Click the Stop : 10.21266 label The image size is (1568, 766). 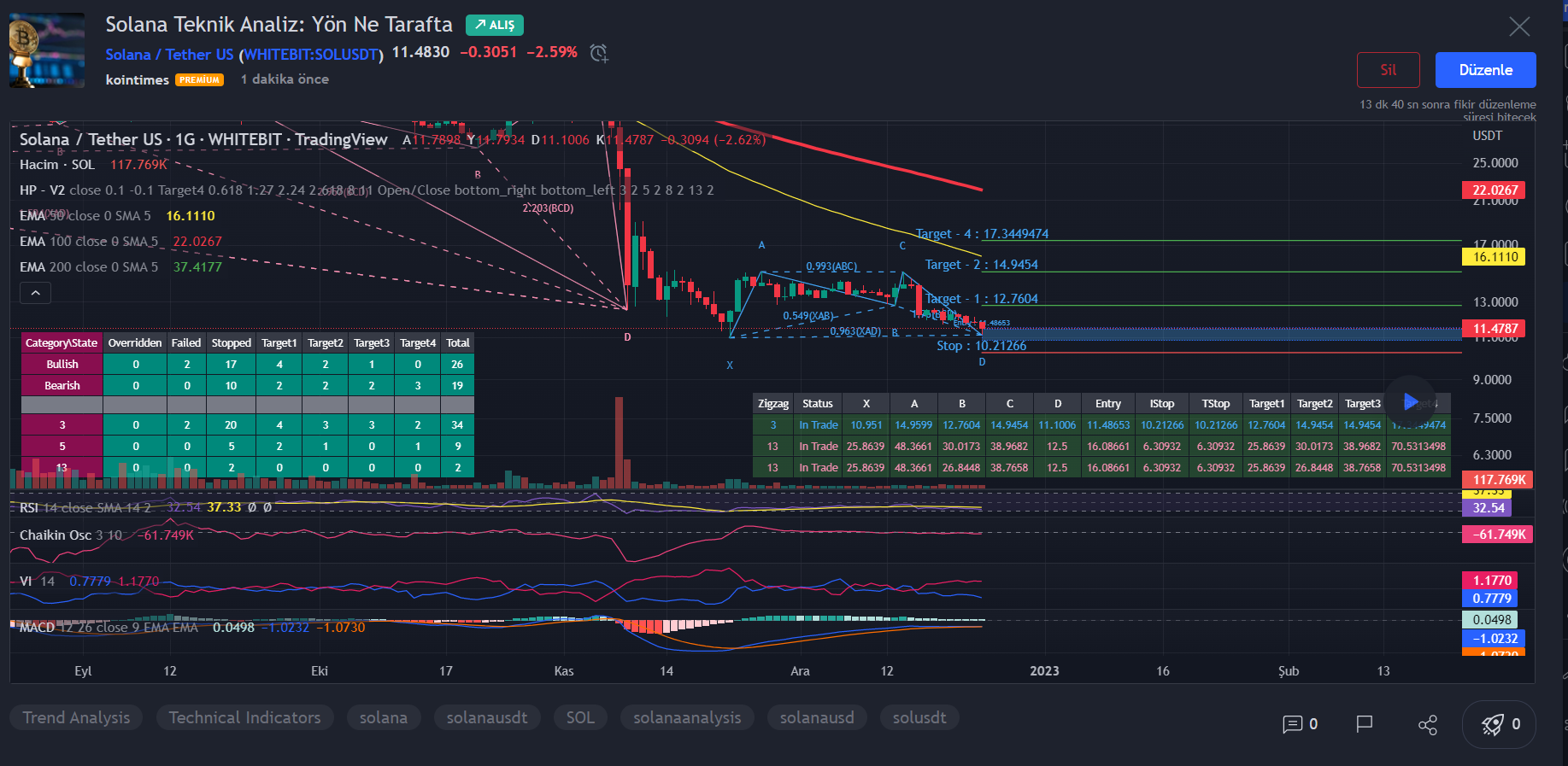(x=981, y=346)
